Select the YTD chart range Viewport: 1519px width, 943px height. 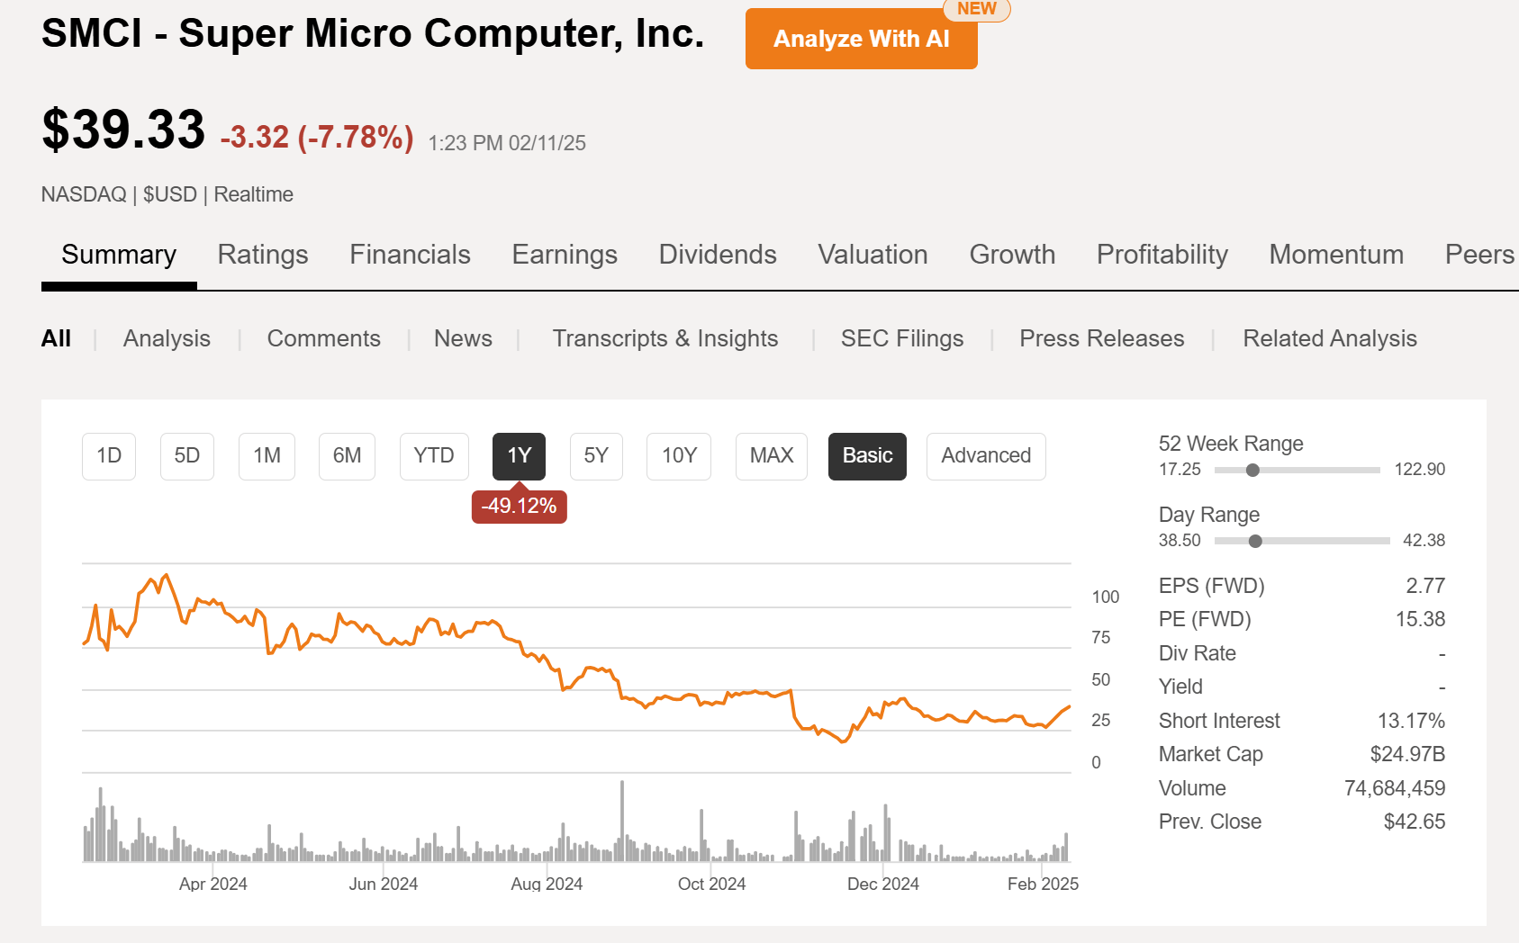click(x=434, y=456)
